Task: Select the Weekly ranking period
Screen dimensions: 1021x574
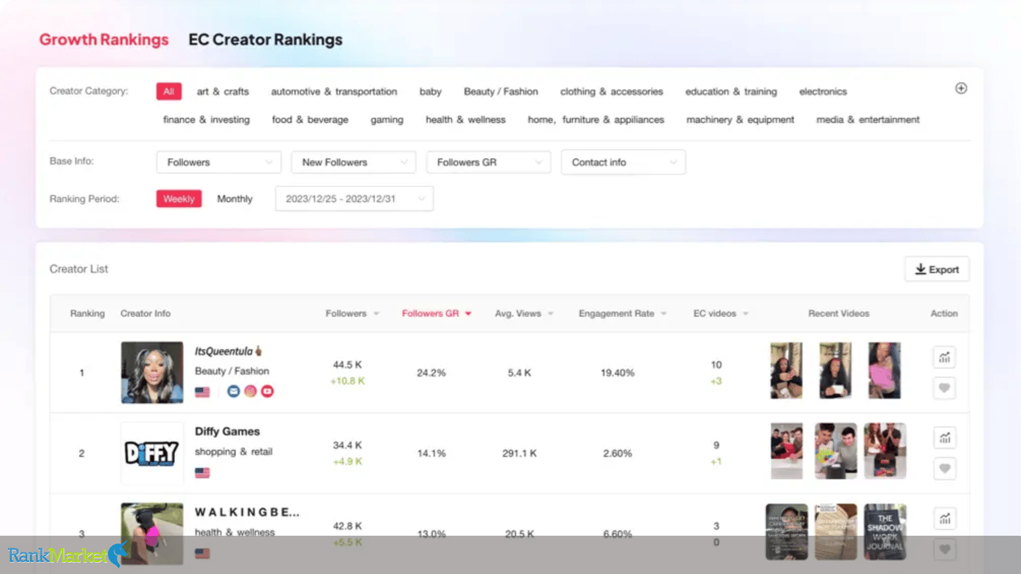Action: click(x=179, y=199)
